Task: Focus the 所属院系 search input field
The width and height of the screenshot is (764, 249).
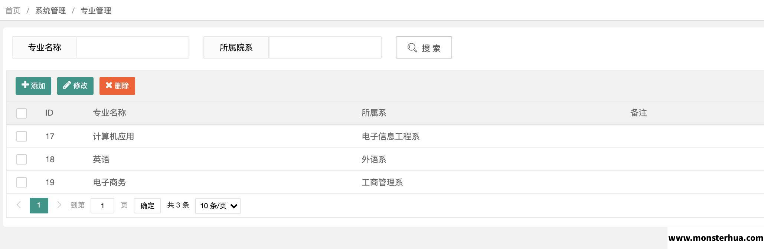Action: (325, 47)
